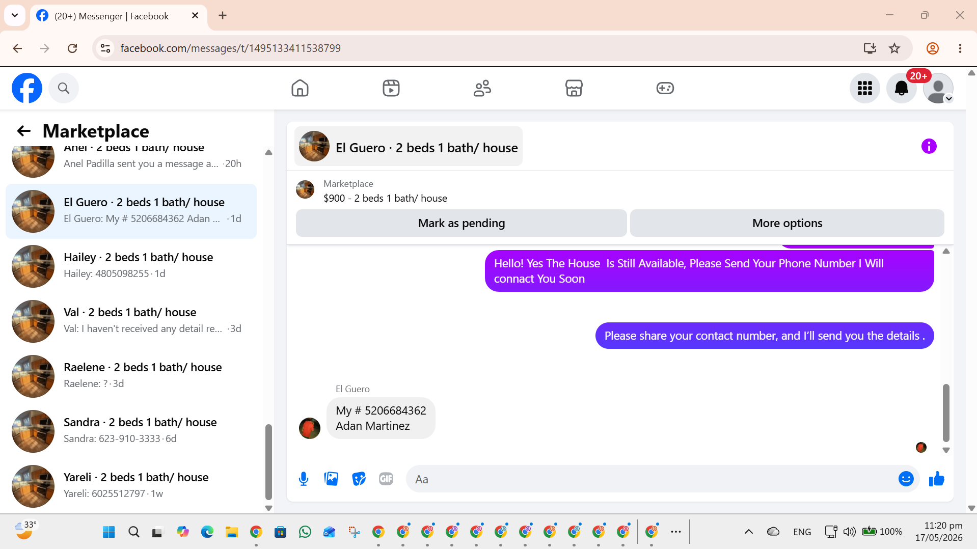Launch WhatsApp from the taskbar

click(305, 532)
